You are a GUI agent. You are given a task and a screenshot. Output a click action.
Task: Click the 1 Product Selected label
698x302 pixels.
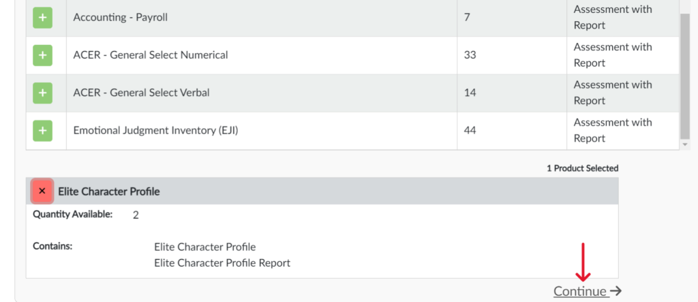click(x=582, y=168)
